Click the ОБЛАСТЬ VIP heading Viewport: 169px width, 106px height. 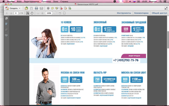click(100, 73)
